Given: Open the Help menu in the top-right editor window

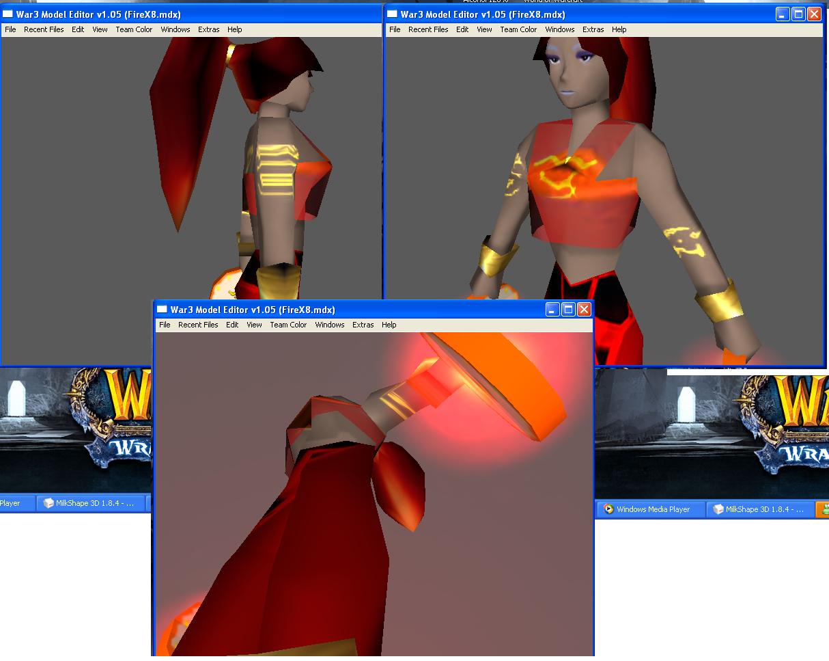Looking at the screenshot, I should tap(619, 29).
